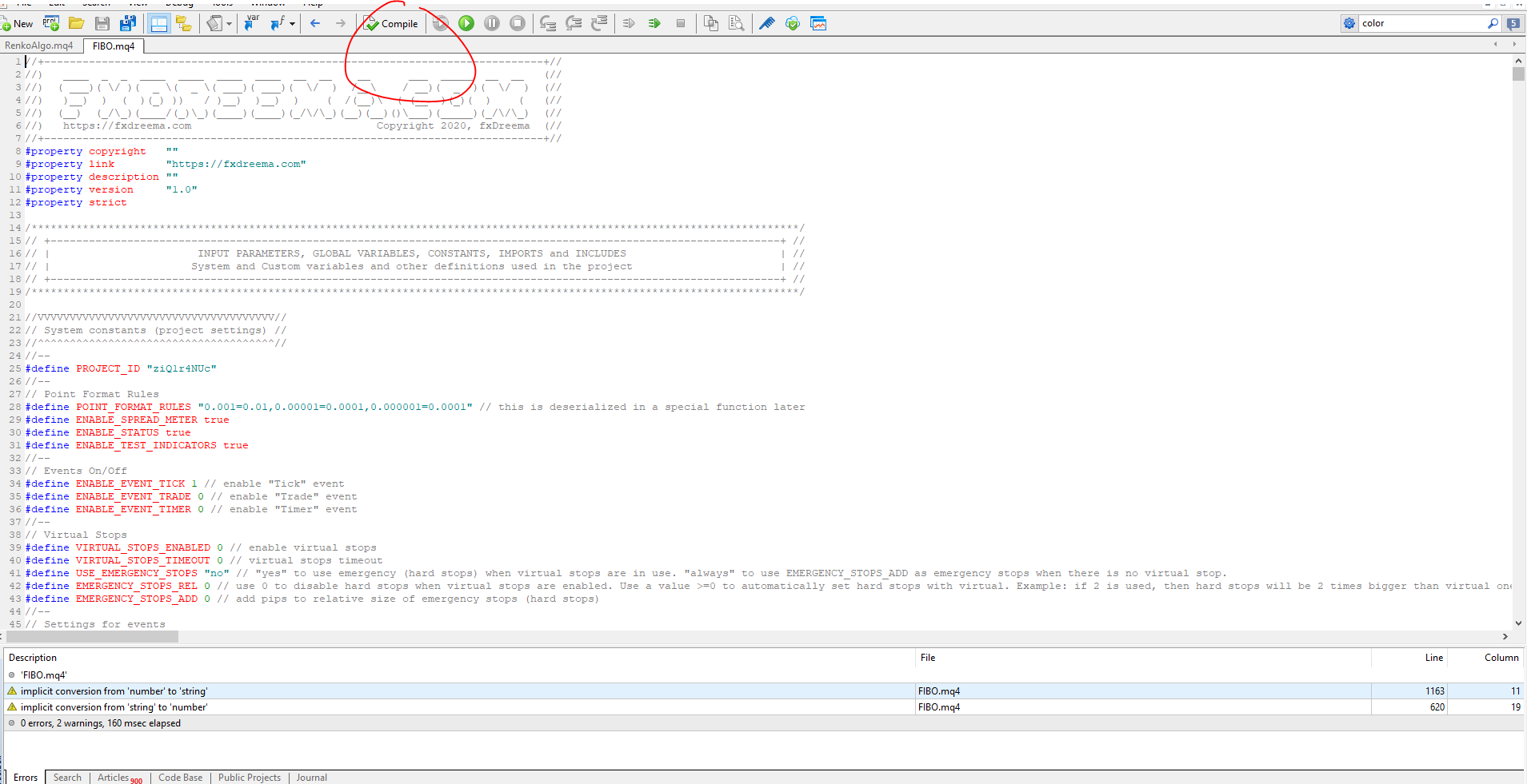Click the trading terminal chart icon
This screenshot has height=784, width=1527.
coord(818,23)
